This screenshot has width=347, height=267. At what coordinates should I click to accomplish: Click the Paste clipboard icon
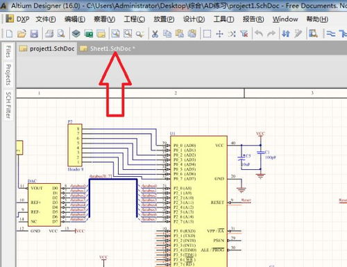tap(180, 34)
